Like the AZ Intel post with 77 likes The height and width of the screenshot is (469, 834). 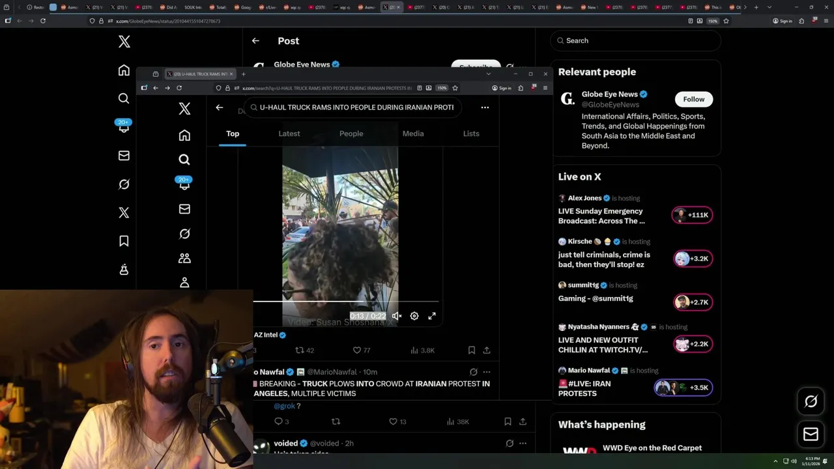point(362,350)
